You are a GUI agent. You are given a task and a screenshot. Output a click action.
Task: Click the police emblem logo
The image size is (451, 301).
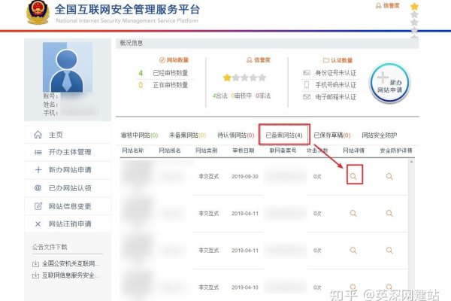click(38, 12)
